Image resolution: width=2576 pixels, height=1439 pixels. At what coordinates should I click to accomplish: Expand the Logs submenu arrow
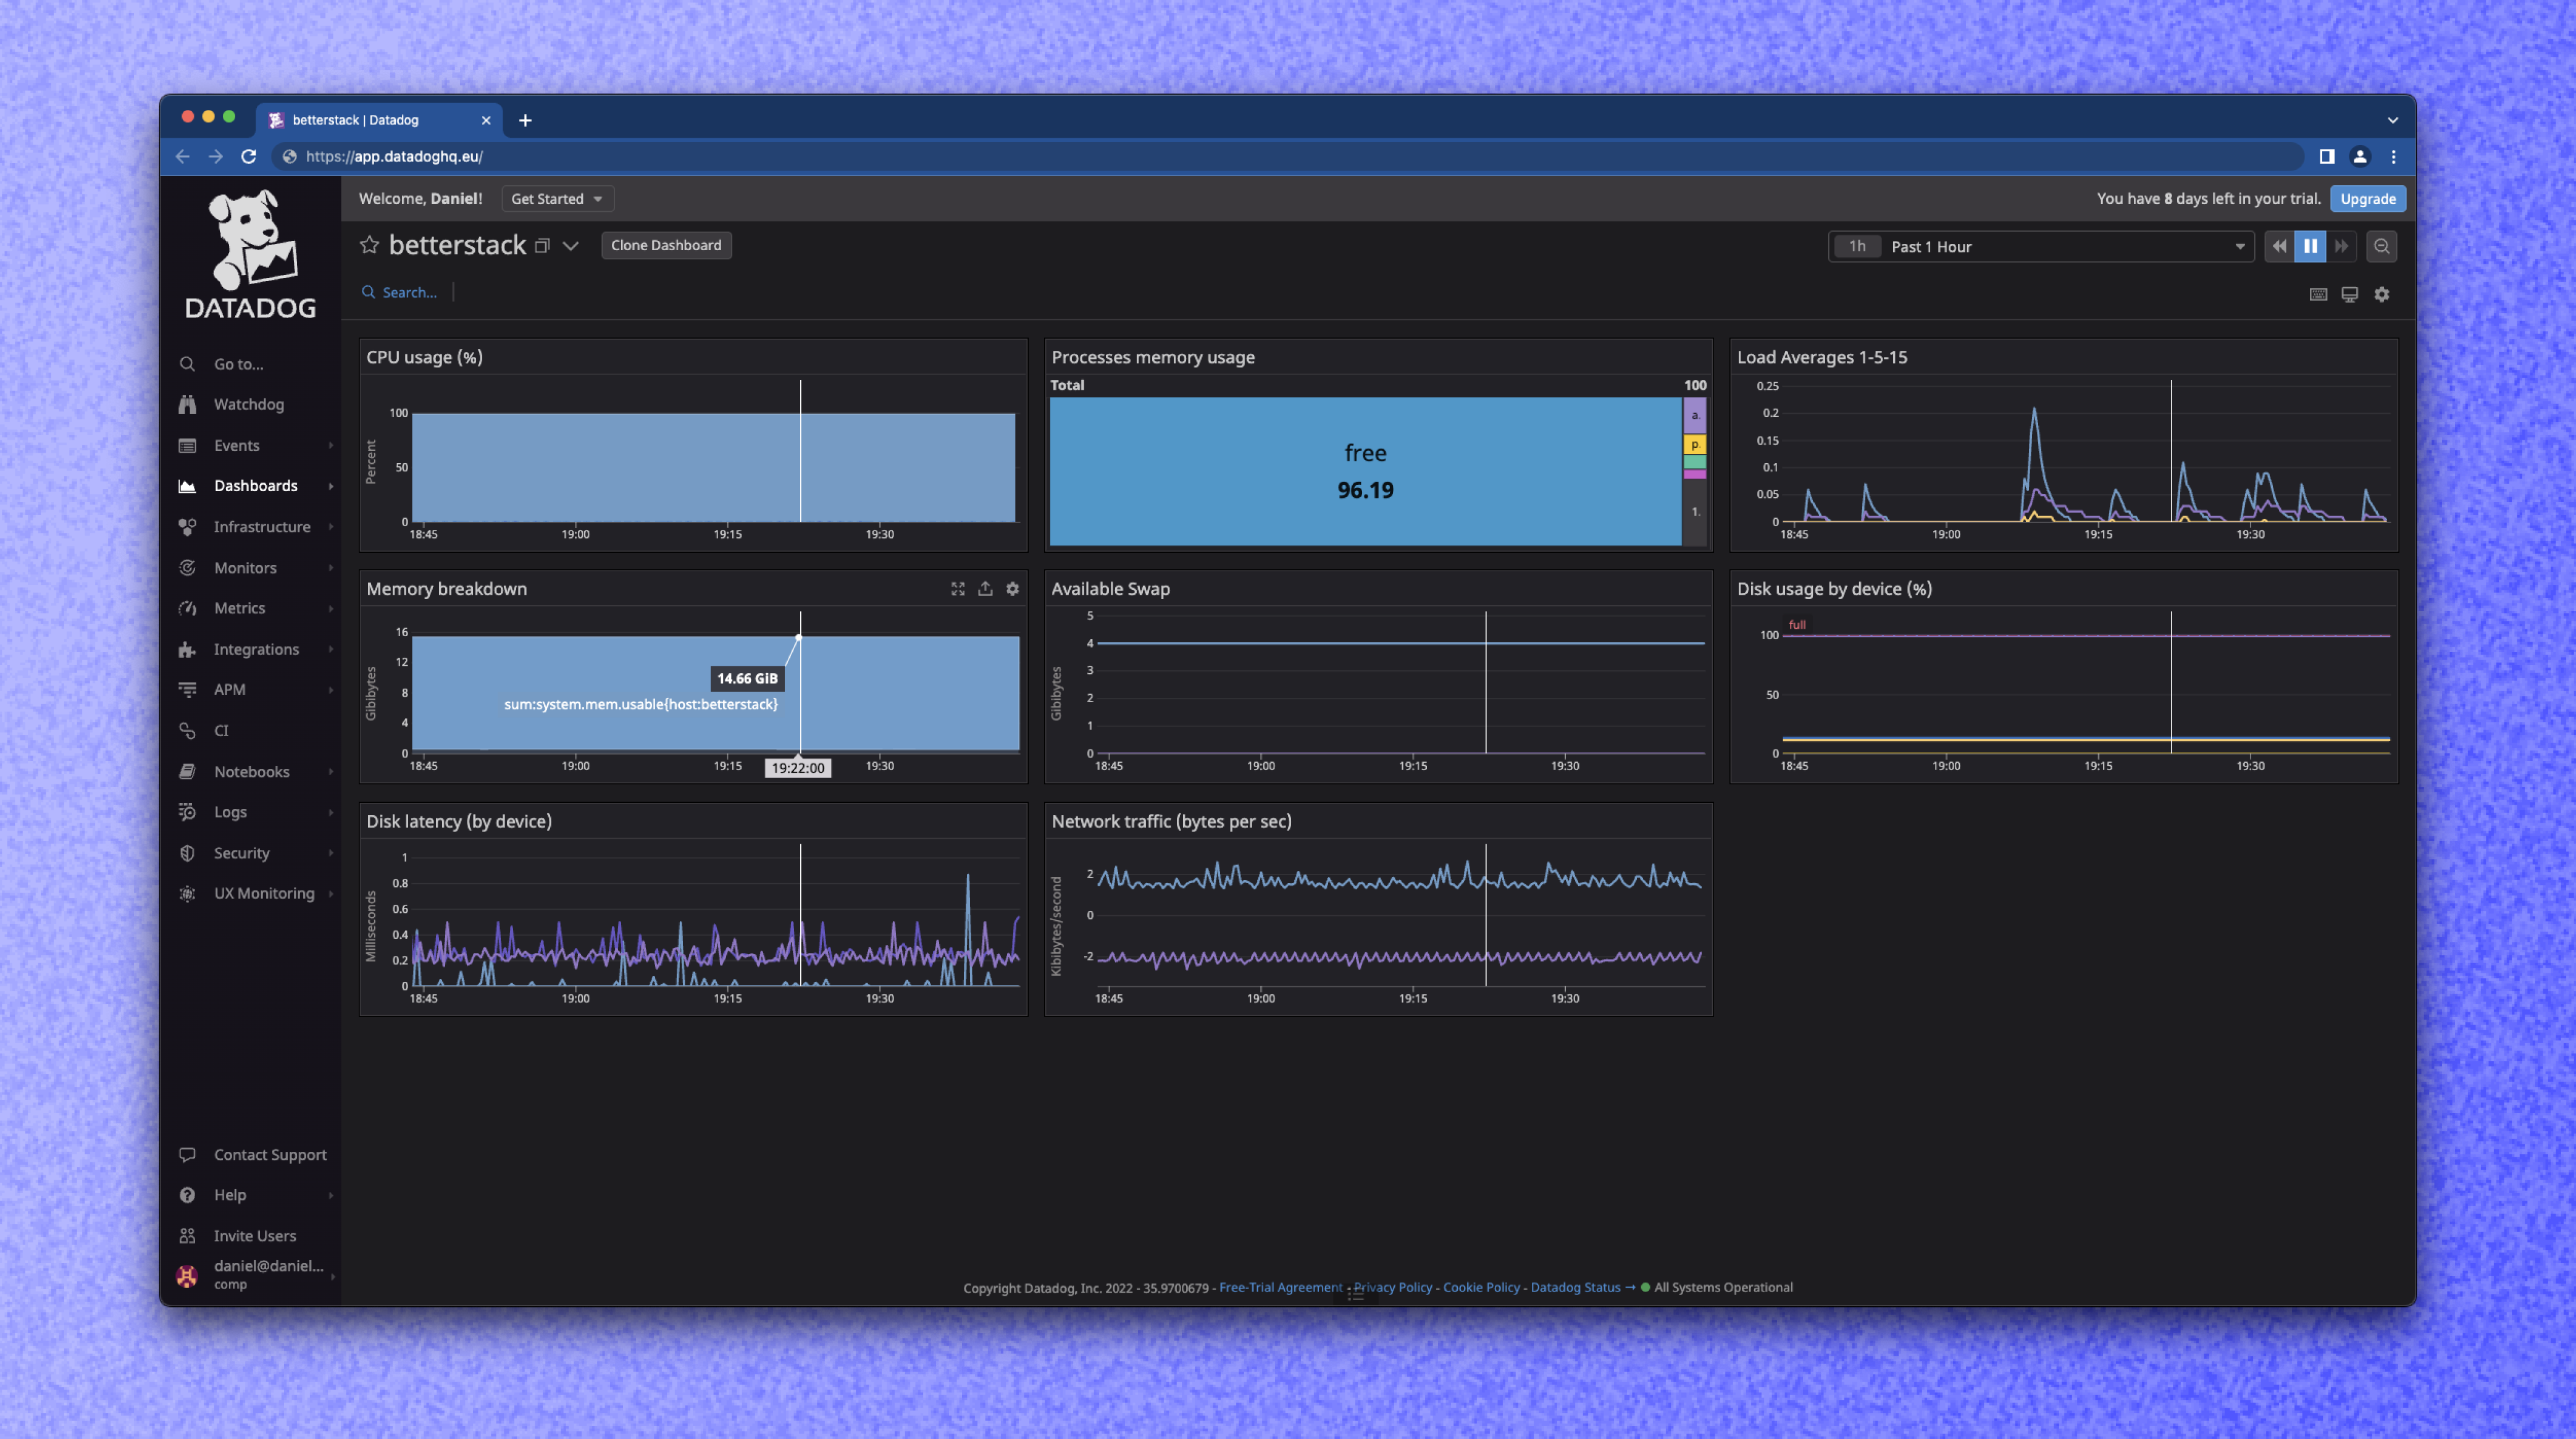pos(330,812)
